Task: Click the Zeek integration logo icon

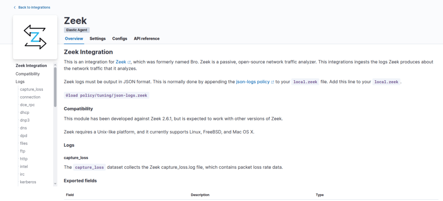Action: coord(35,37)
